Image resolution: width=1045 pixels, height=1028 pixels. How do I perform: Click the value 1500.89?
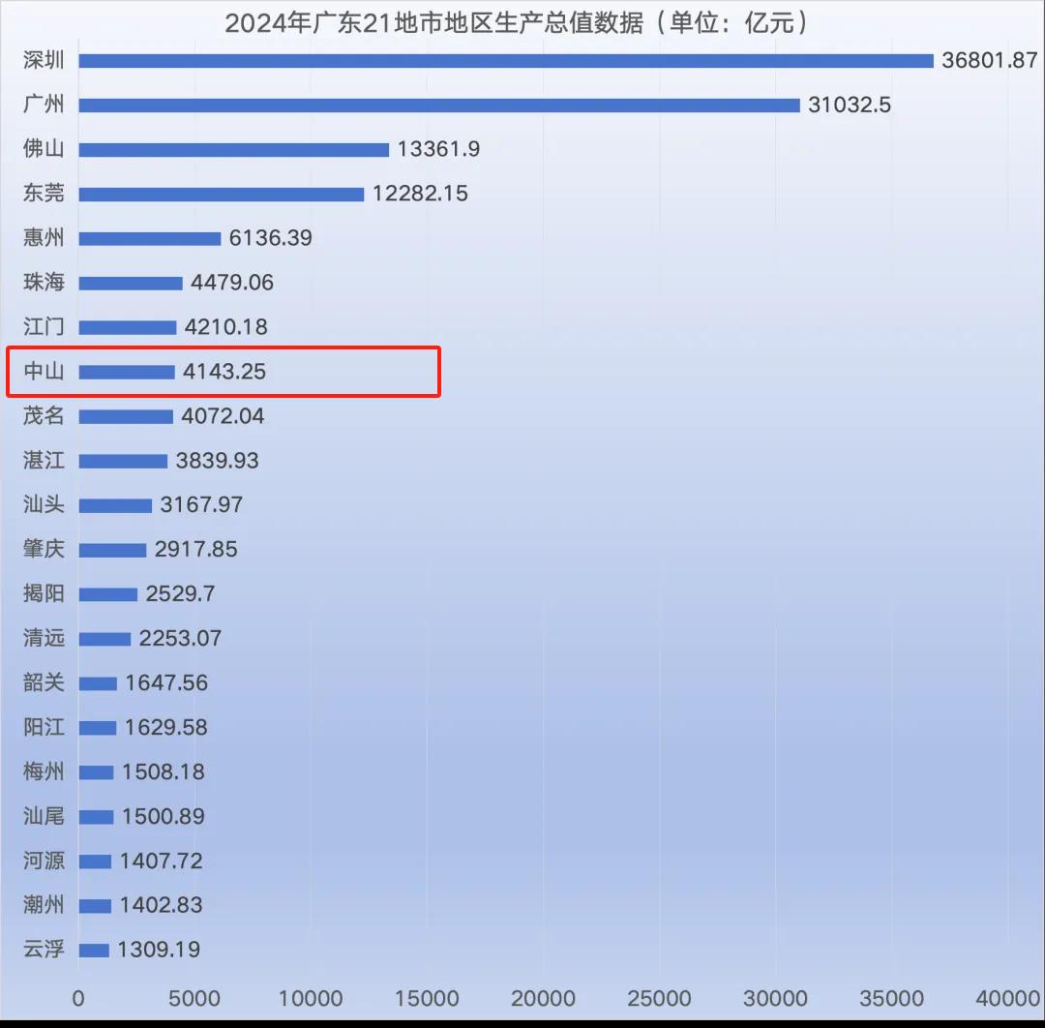pos(164,816)
